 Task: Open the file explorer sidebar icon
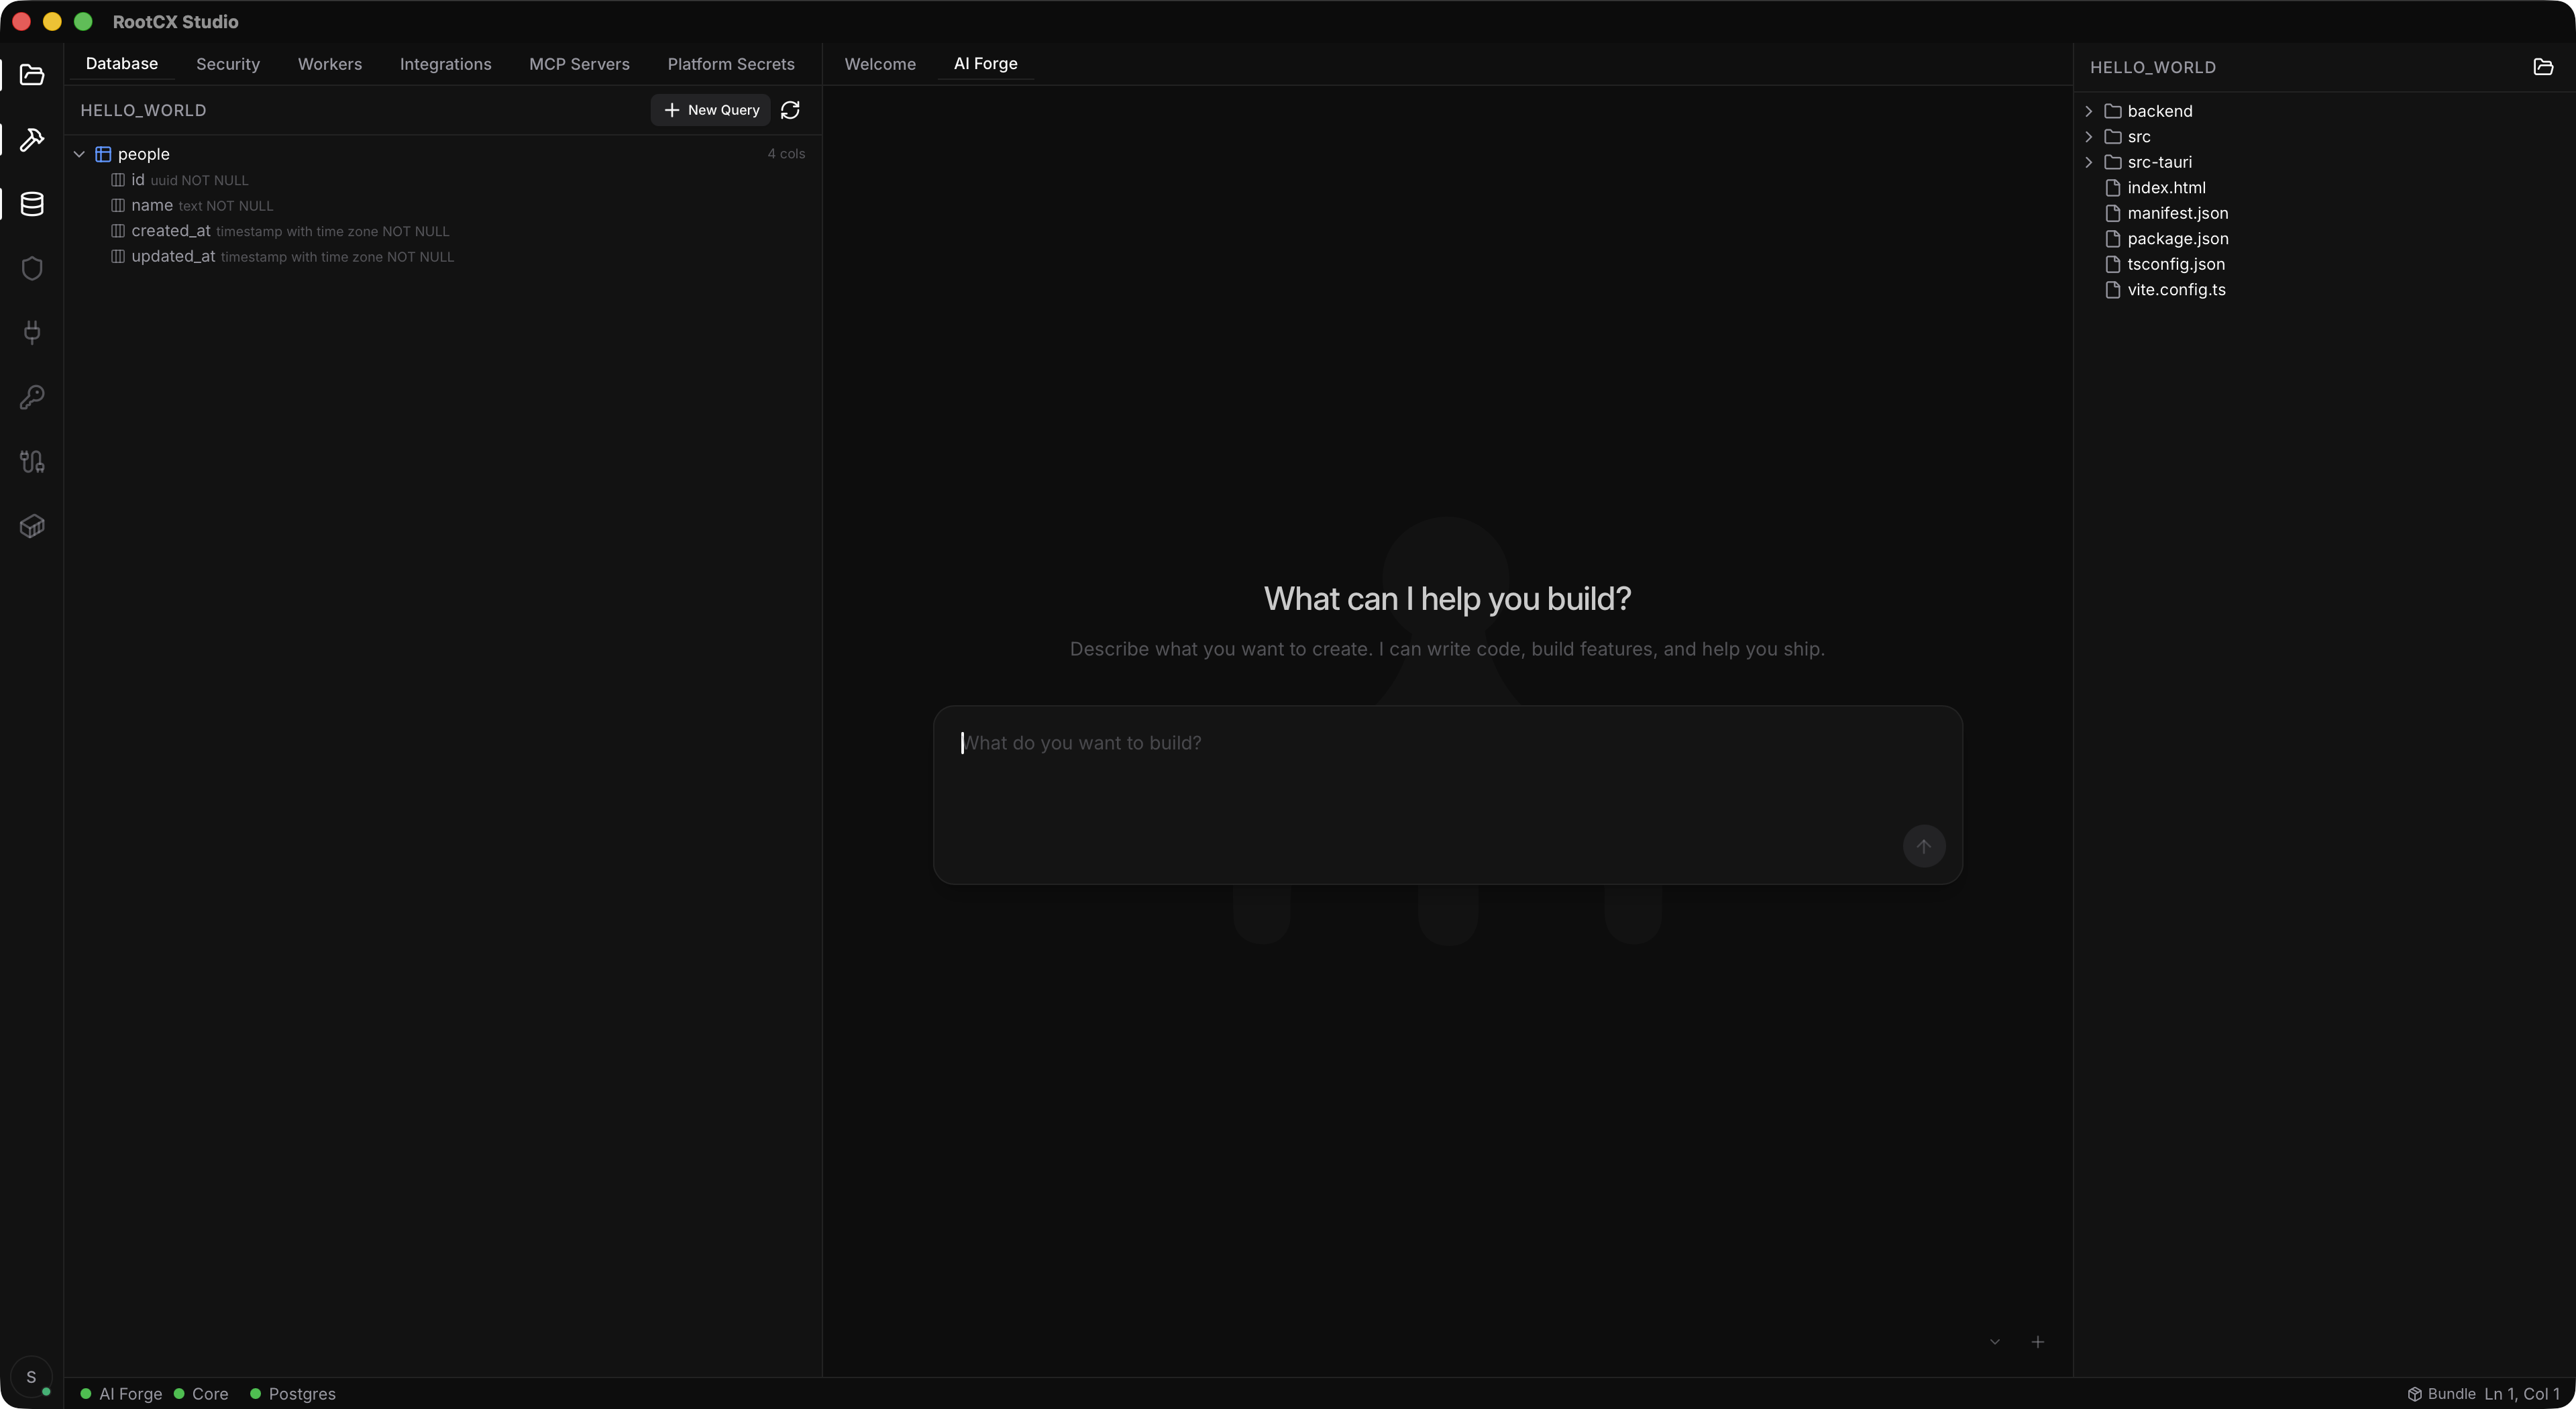pyautogui.click(x=32, y=75)
